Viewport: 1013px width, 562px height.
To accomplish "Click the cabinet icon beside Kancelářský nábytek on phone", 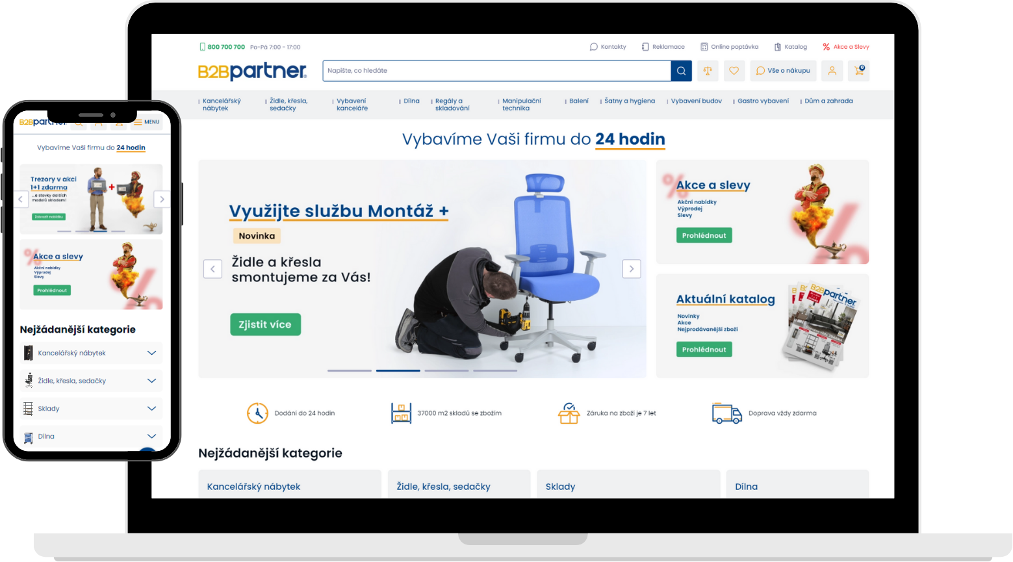I will [28, 353].
